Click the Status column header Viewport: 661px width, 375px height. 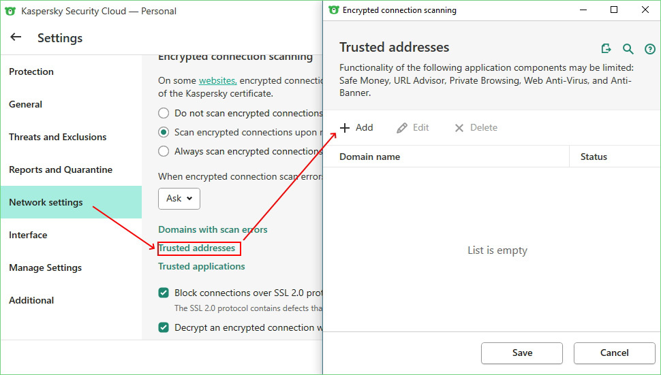(x=594, y=157)
